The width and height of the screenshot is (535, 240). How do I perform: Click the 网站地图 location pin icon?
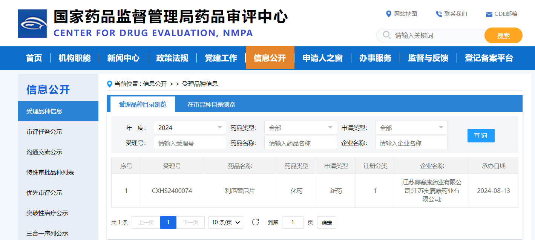(x=389, y=14)
